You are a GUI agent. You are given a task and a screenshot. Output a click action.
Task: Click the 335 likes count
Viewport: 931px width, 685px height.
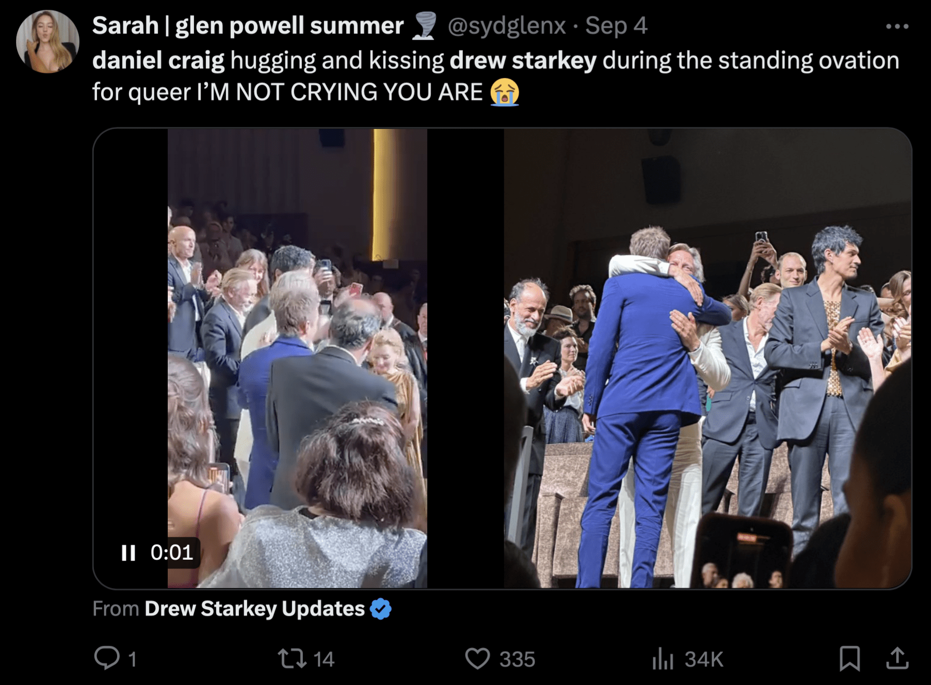point(517,659)
